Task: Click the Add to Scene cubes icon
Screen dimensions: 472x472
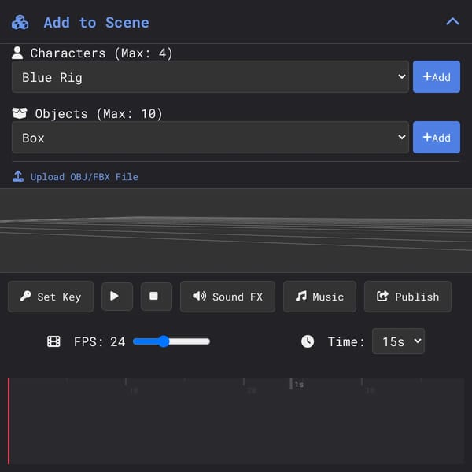Action: tap(20, 23)
